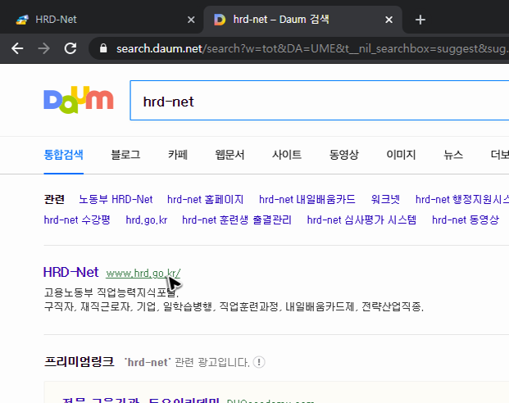Switch to the HRD-Net browser tab

[101, 20]
